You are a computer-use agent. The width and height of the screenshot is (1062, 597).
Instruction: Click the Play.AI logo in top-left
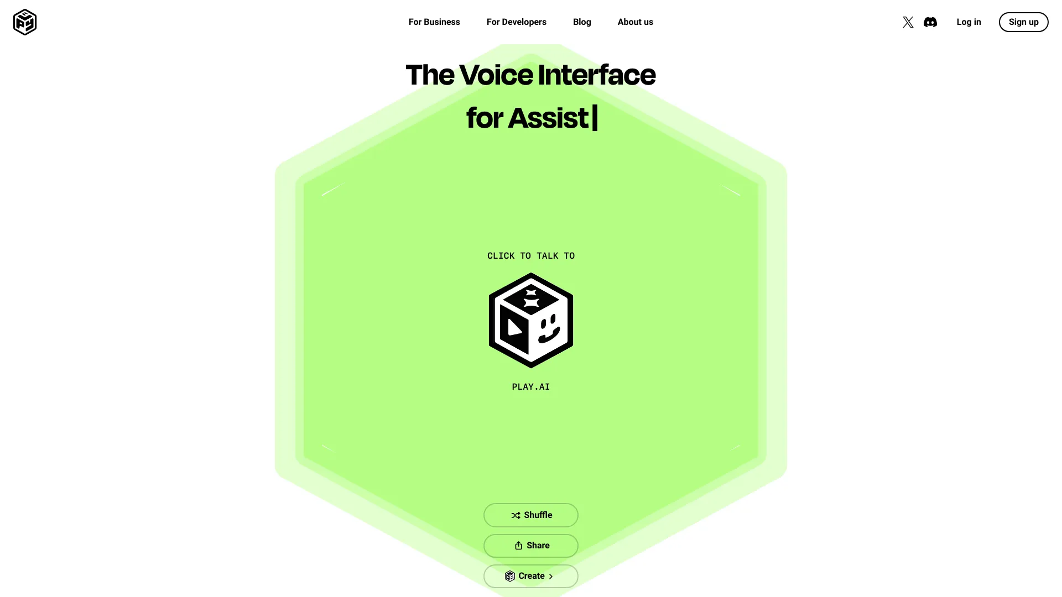[x=24, y=22]
